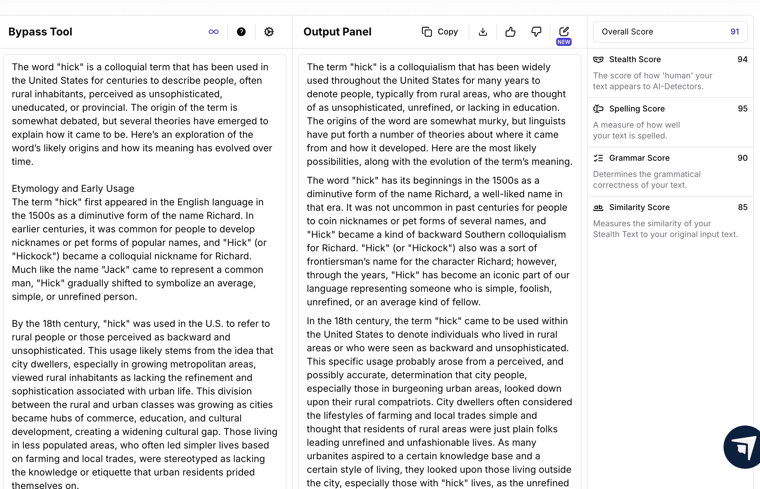Copy the output text
The height and width of the screenshot is (489, 760).
point(440,32)
